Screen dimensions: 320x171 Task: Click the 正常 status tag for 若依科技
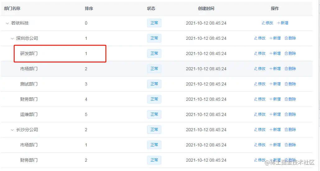[154, 23]
